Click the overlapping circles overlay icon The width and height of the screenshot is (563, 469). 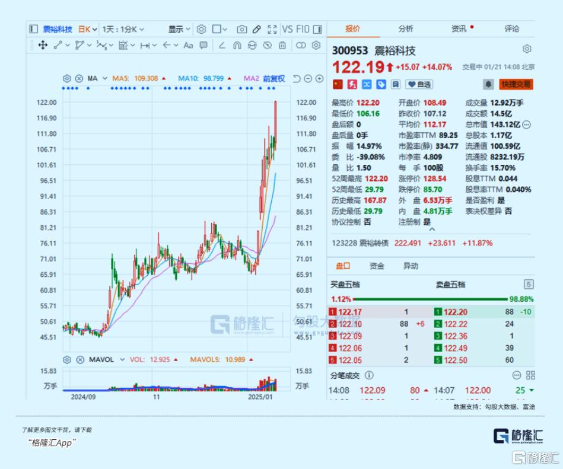[301, 45]
